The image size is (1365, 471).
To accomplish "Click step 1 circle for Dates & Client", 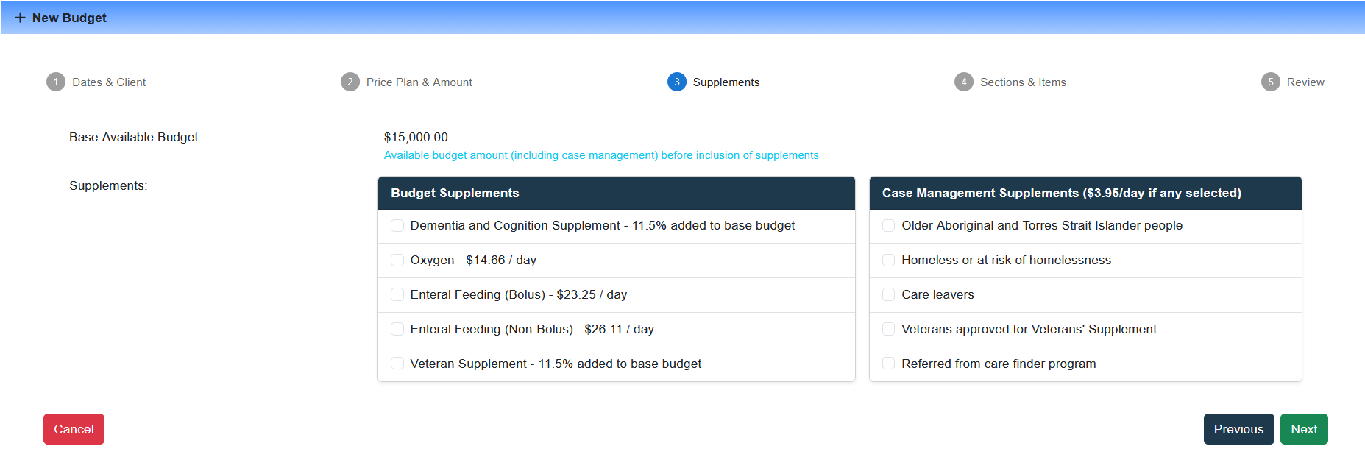I will click(56, 82).
